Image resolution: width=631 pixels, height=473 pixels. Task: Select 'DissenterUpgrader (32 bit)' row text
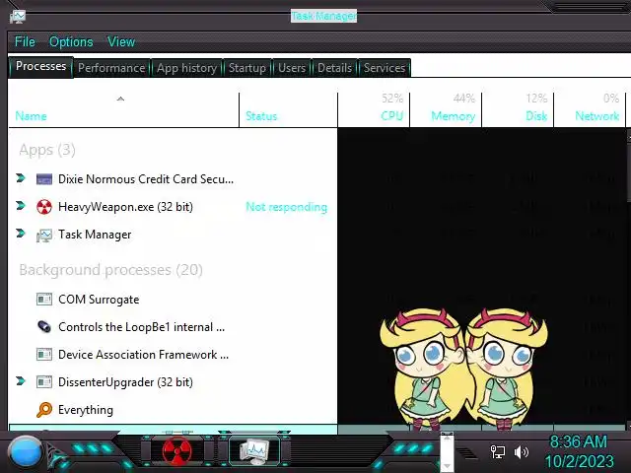[x=125, y=382]
